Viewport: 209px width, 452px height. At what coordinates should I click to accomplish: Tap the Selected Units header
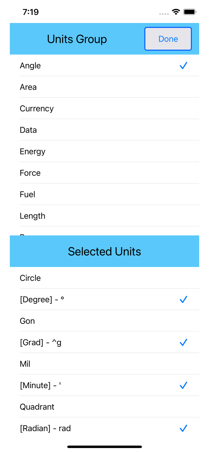click(x=104, y=251)
